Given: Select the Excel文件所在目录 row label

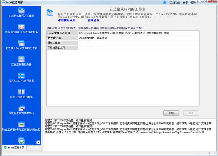Looking at the screenshot, I should 62,33.
